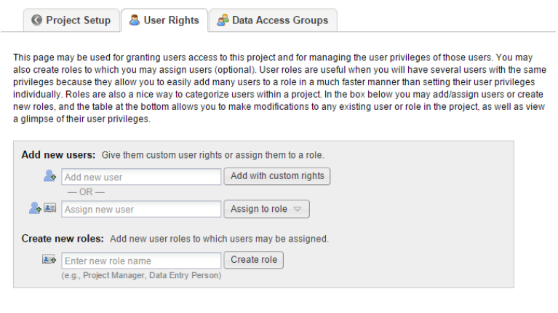Open the Data Access Groups tab label

[280, 20]
